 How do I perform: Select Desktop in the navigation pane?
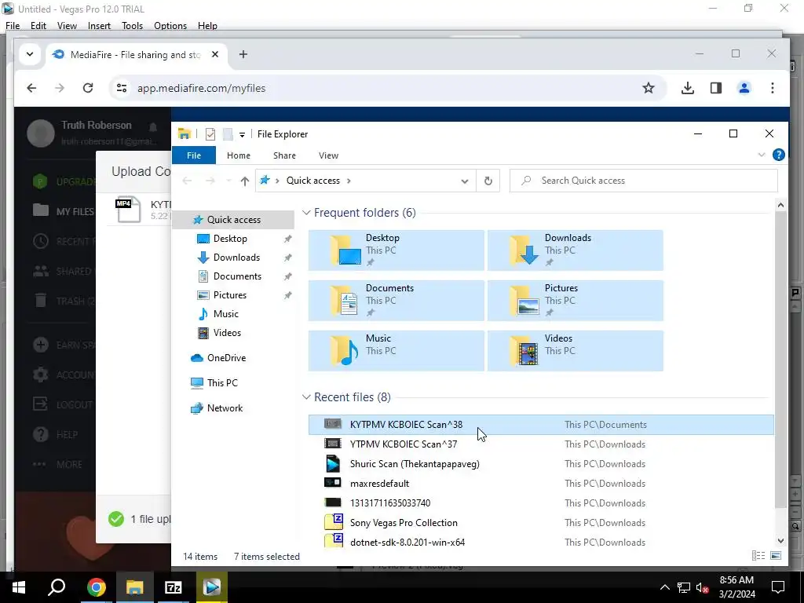[x=230, y=239]
